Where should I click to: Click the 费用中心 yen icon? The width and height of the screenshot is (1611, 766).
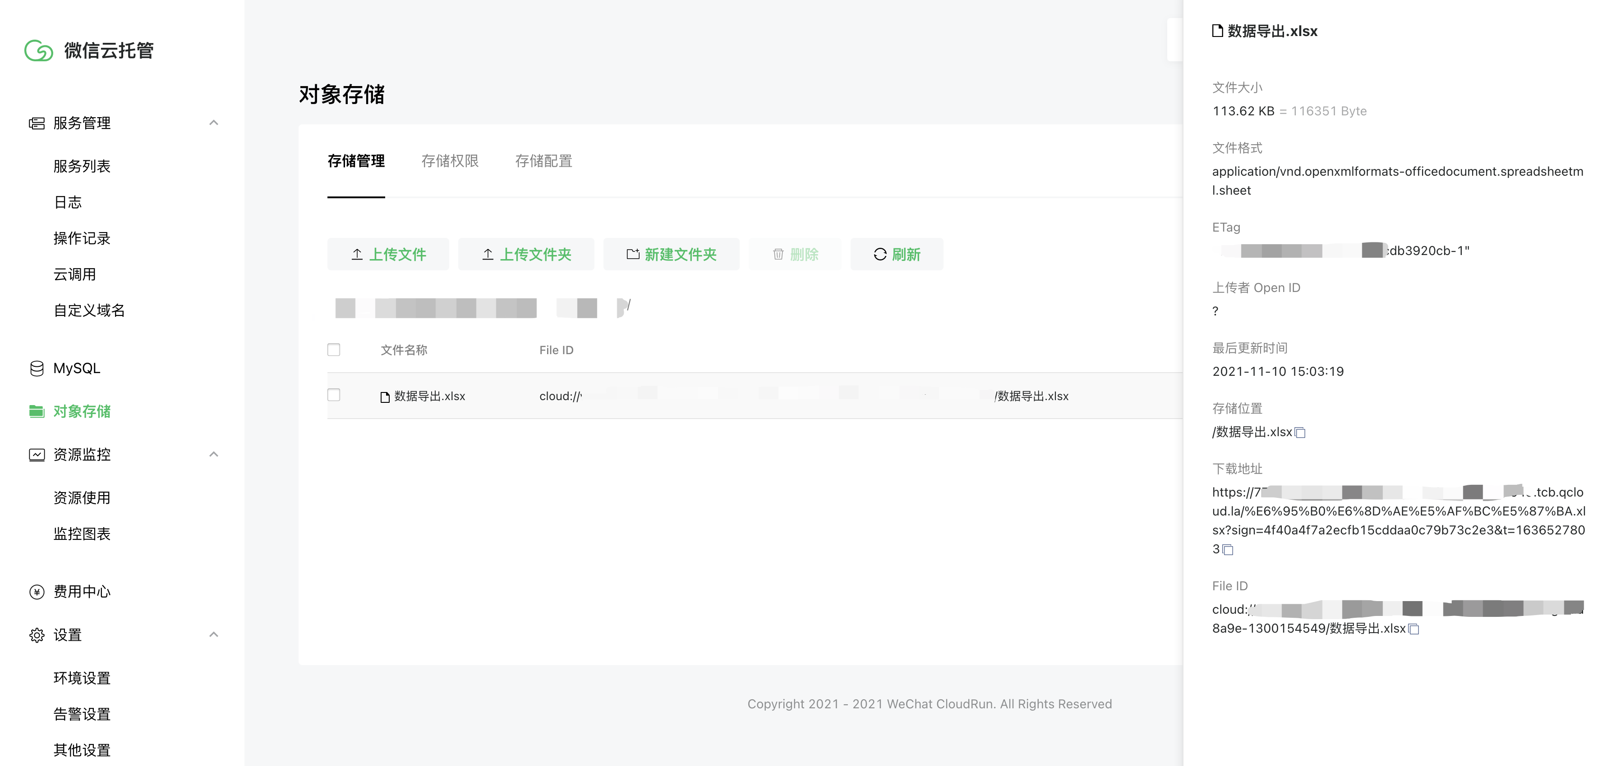(x=37, y=592)
